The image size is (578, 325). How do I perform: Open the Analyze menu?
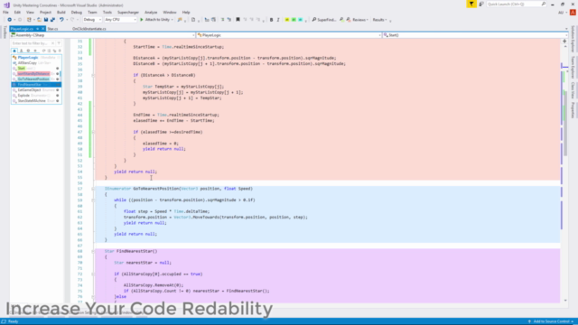tap(151, 12)
